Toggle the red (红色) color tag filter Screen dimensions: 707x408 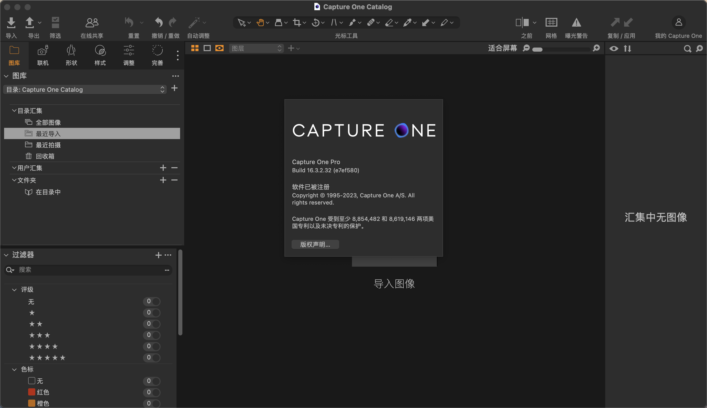[x=152, y=392]
